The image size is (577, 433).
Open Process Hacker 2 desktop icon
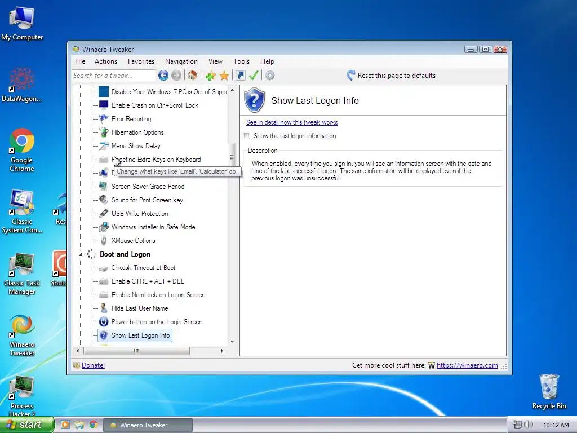(x=22, y=396)
